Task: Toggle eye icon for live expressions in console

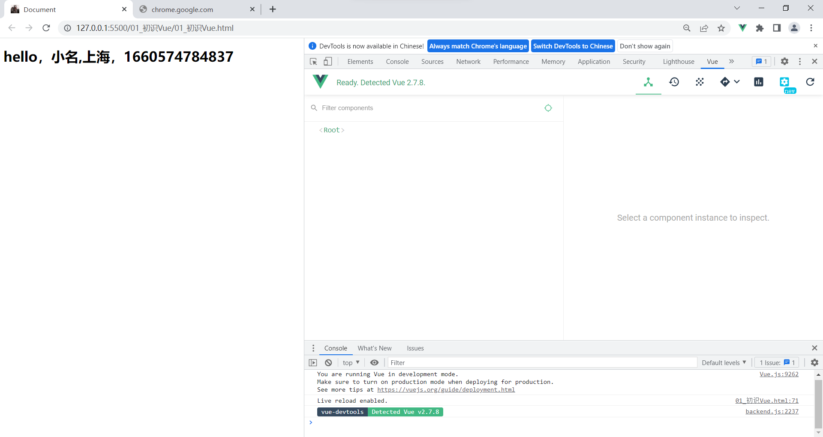Action: (374, 362)
